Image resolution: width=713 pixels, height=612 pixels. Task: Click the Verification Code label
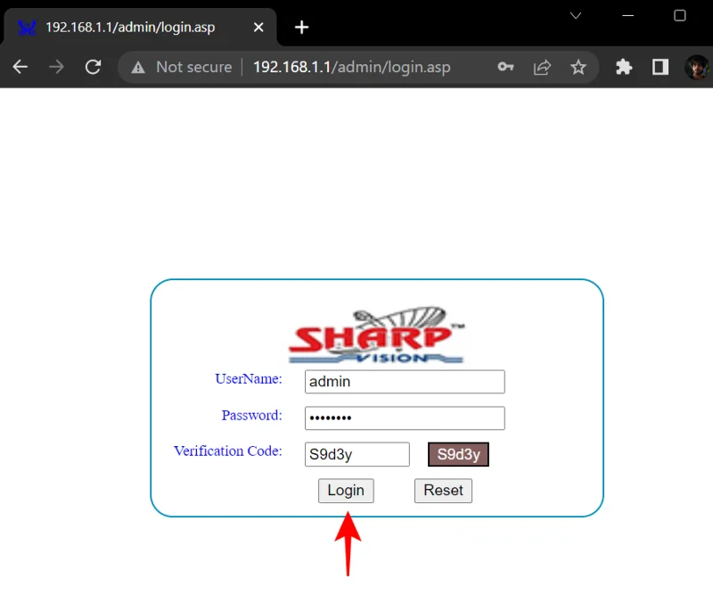[228, 451]
